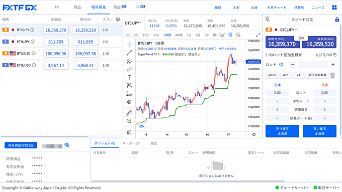Open the forecast and measurement tools
This screenshot has height=192, width=342.
pyautogui.click(x=129, y=94)
